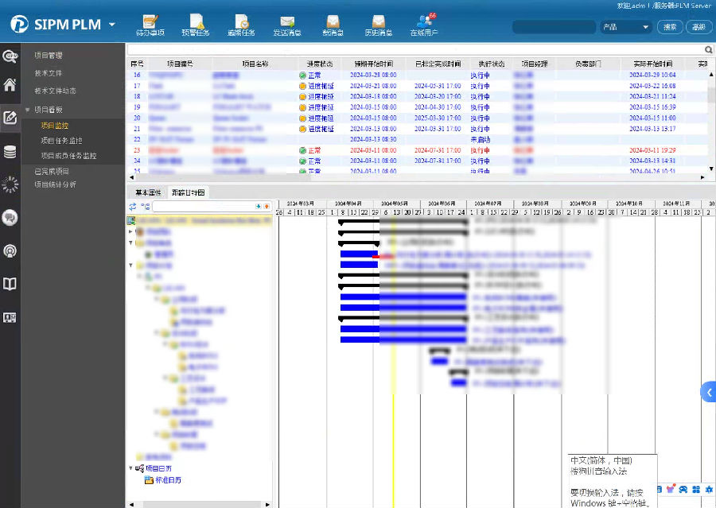Click into the table filter field
The height and width of the screenshot is (508, 716).
415,50
